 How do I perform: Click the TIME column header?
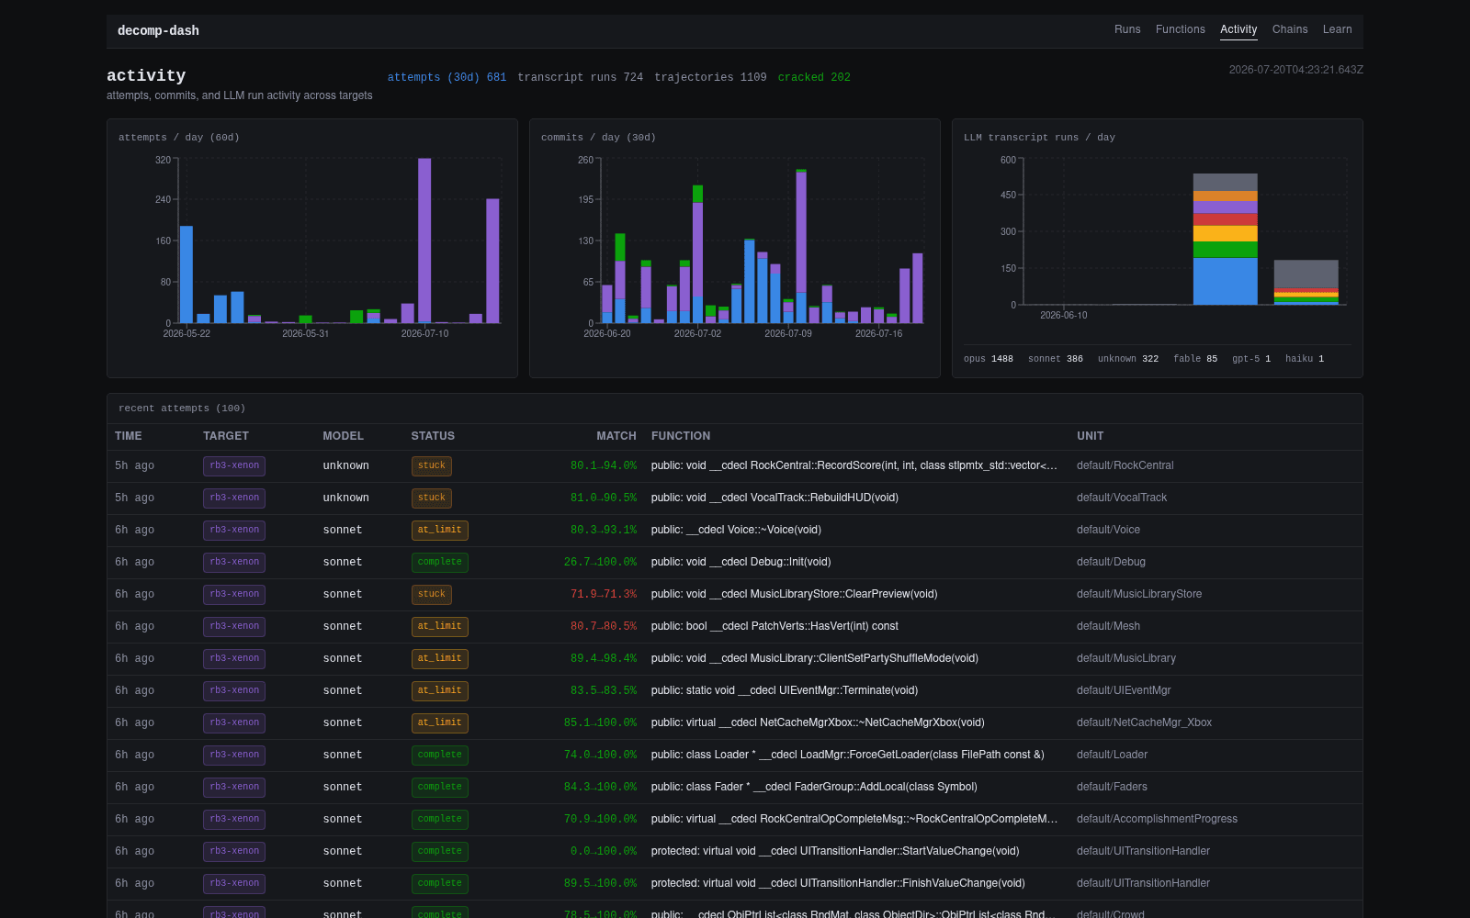pos(129,436)
